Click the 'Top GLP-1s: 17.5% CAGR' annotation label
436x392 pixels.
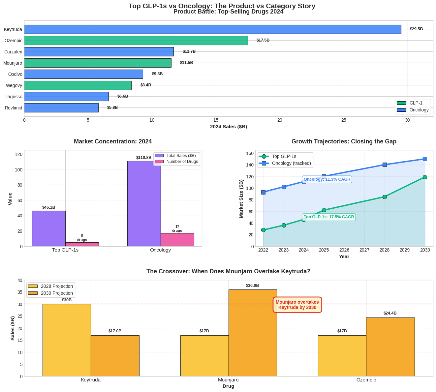click(x=329, y=217)
